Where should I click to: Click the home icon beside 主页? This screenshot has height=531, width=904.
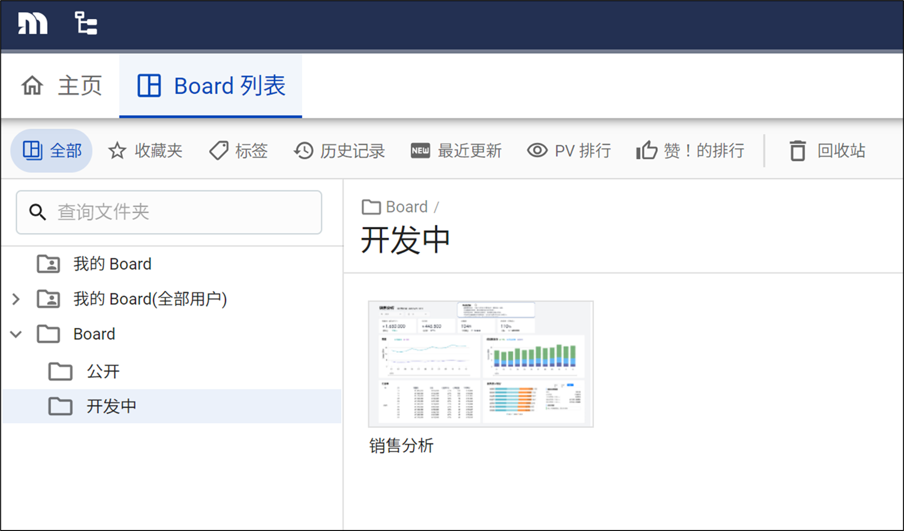pos(32,86)
